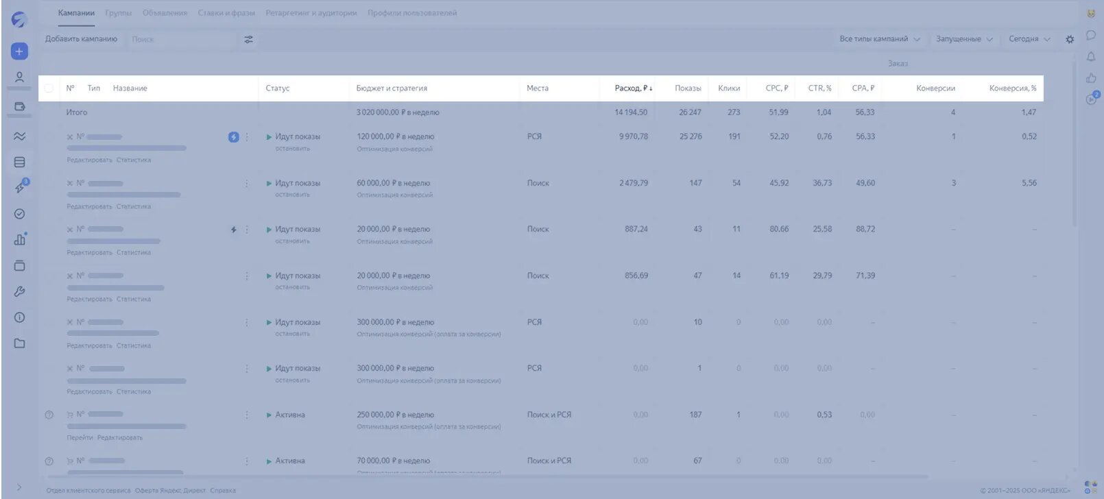
Task: Sort by the CPC, ₽ column header
Action: tap(777, 88)
